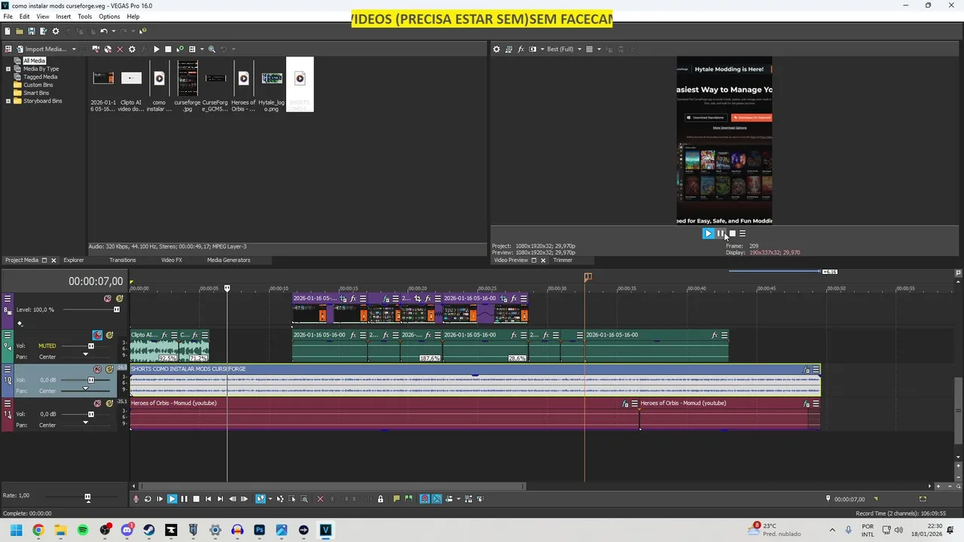The image size is (964, 542).
Task: Open the Import Media dropdown arrow
Action: click(x=74, y=50)
